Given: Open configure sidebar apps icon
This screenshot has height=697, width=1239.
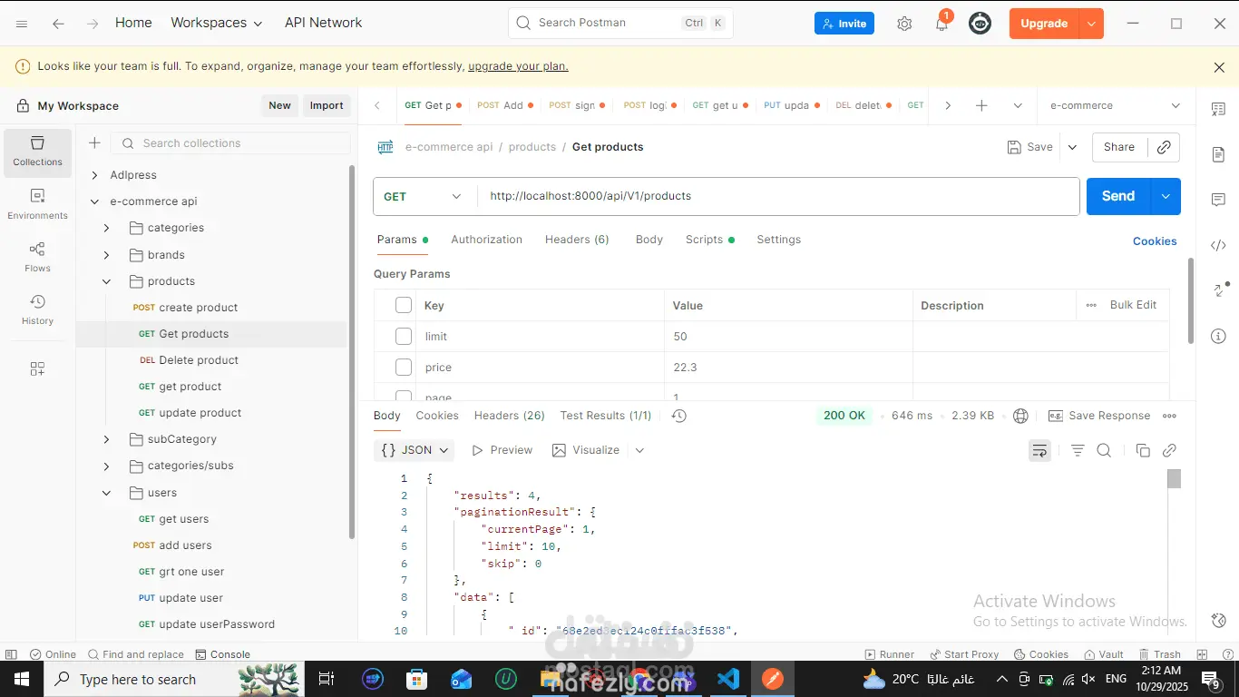Looking at the screenshot, I should click(37, 368).
